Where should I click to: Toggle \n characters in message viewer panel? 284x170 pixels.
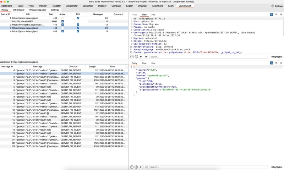[x=276, y=63]
